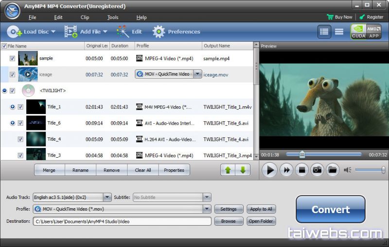Open Preferences via the gear icon
Image resolution: width=389 pixels, height=247 pixels.
tap(159, 32)
